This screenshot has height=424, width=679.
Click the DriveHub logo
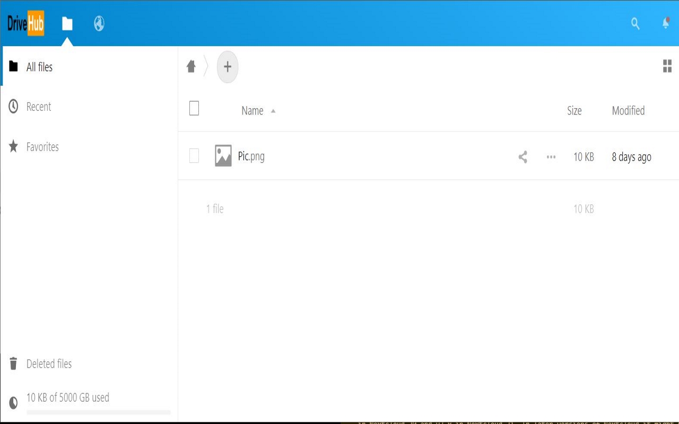[26, 23]
